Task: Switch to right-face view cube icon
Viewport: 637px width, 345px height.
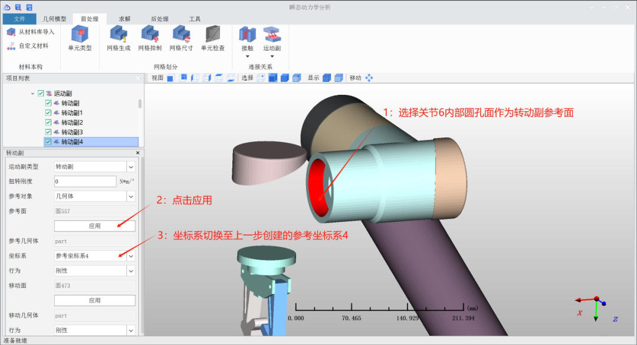Action: (x=207, y=78)
